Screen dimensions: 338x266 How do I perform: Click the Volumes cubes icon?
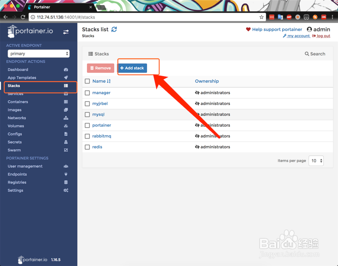click(x=66, y=126)
